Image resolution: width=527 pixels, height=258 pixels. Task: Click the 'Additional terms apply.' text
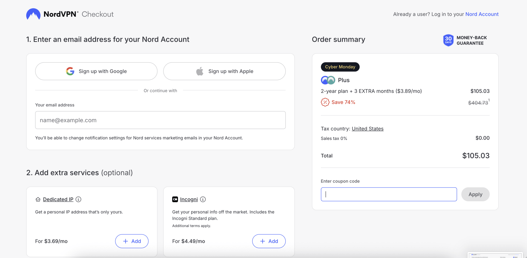tap(191, 226)
